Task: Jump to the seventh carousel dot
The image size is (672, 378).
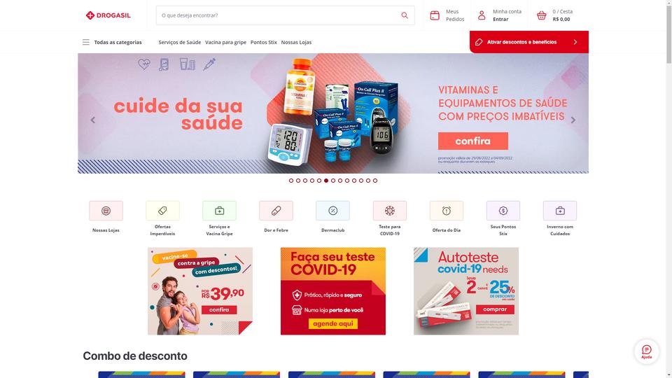Action: click(x=333, y=181)
